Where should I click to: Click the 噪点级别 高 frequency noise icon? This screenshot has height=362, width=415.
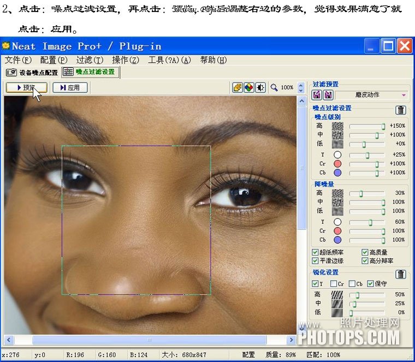(337, 126)
